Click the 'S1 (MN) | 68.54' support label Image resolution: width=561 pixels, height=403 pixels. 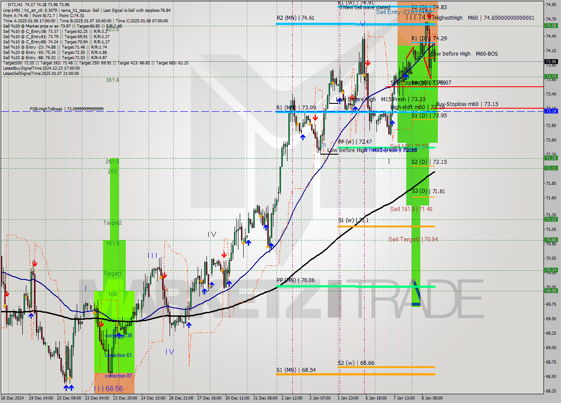[x=296, y=370]
